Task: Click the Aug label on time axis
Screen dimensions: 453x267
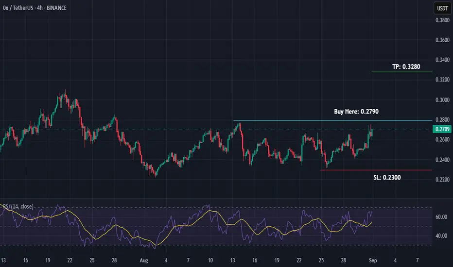Action: (143, 260)
